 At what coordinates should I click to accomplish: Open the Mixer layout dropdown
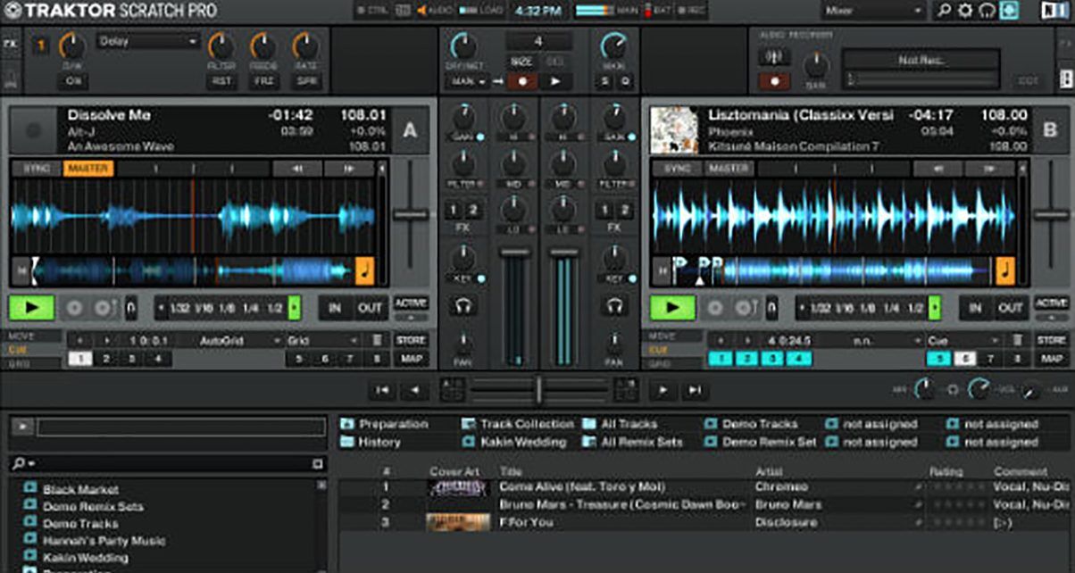pyautogui.click(x=873, y=11)
